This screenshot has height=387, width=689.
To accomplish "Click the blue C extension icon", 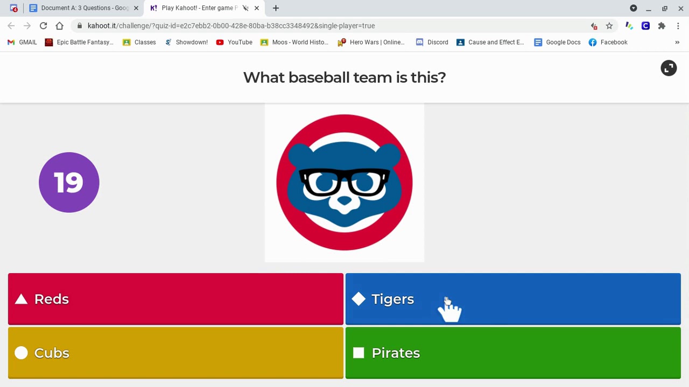I will [645, 26].
